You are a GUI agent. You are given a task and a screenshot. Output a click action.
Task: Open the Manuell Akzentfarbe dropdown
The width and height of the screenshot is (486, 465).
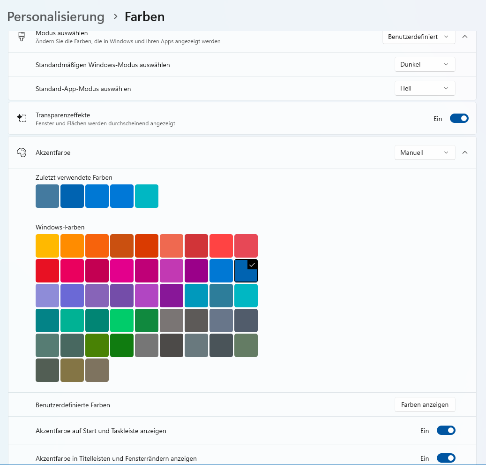(x=425, y=152)
